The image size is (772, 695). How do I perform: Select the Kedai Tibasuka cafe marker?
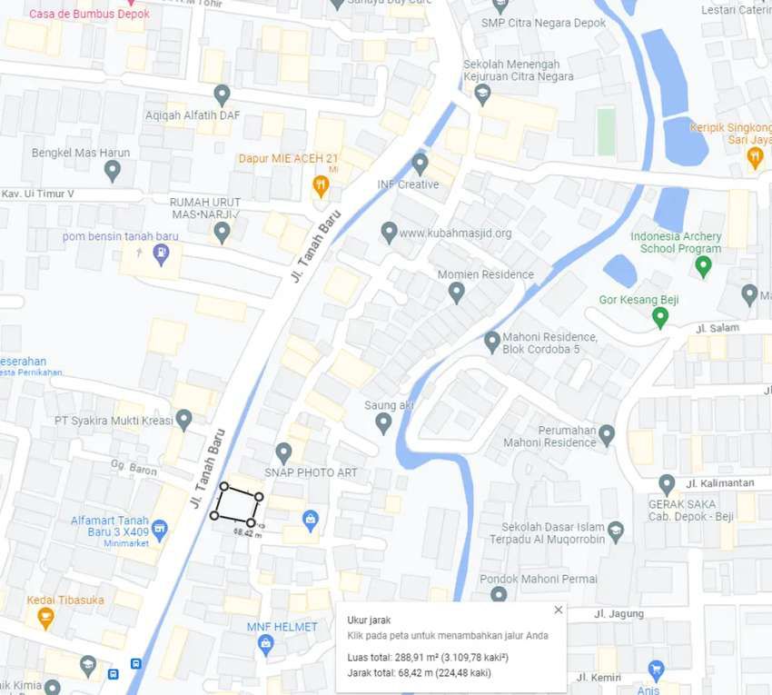(45, 619)
